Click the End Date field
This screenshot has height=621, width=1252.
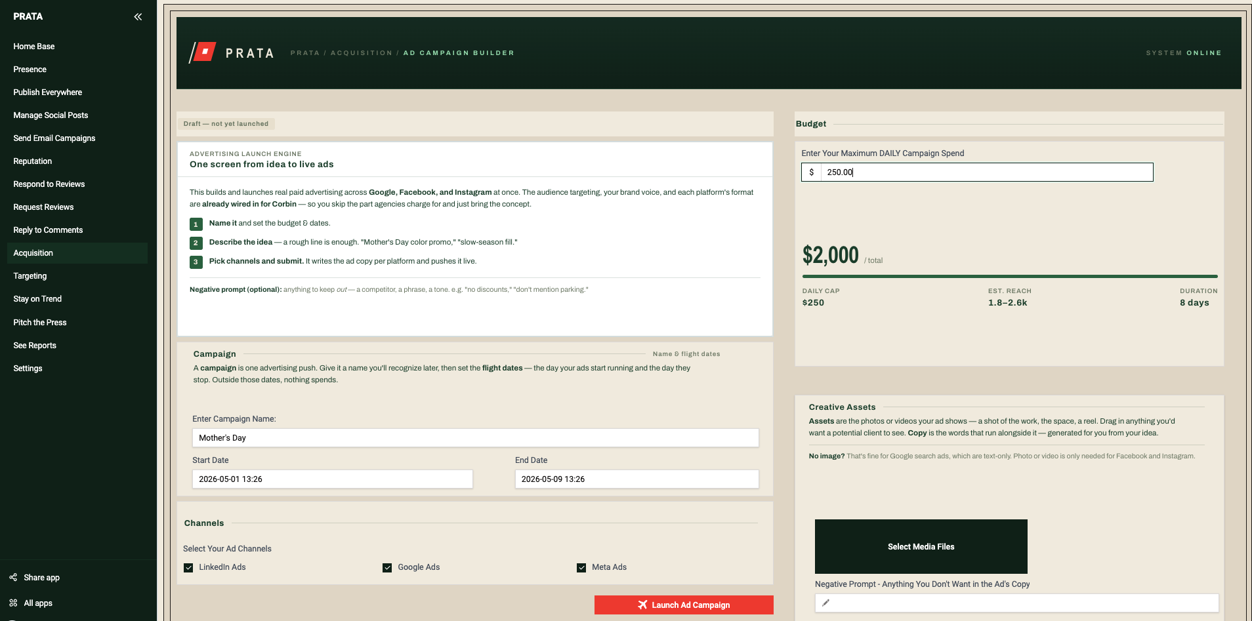pos(637,479)
